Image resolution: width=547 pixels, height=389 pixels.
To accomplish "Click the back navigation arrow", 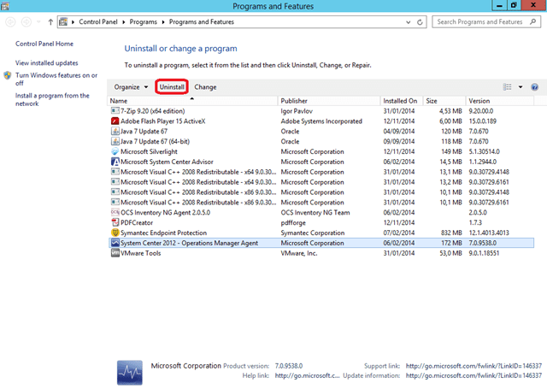I will coord(10,22).
